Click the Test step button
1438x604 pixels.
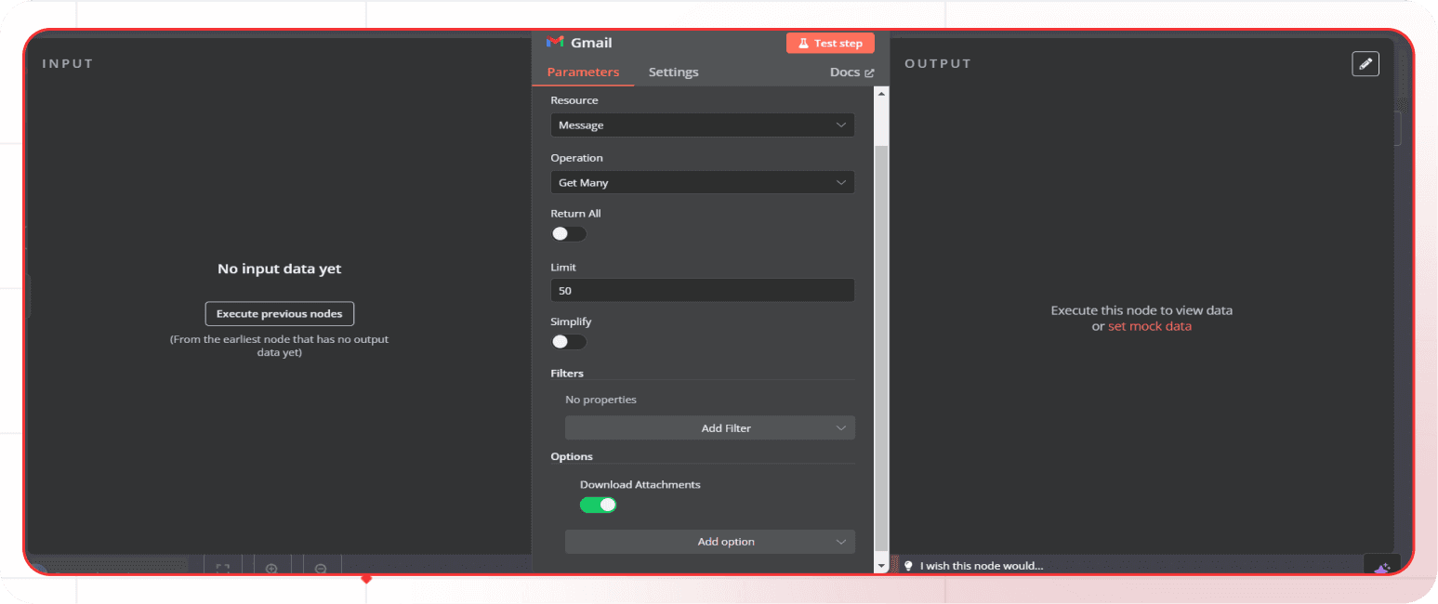(x=830, y=42)
